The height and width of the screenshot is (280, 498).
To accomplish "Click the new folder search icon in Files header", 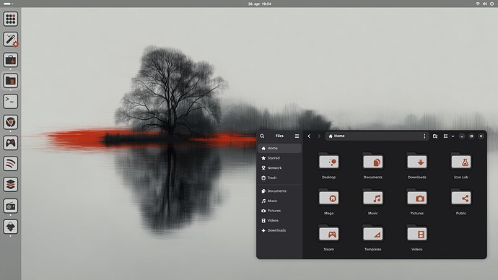I will [435, 136].
